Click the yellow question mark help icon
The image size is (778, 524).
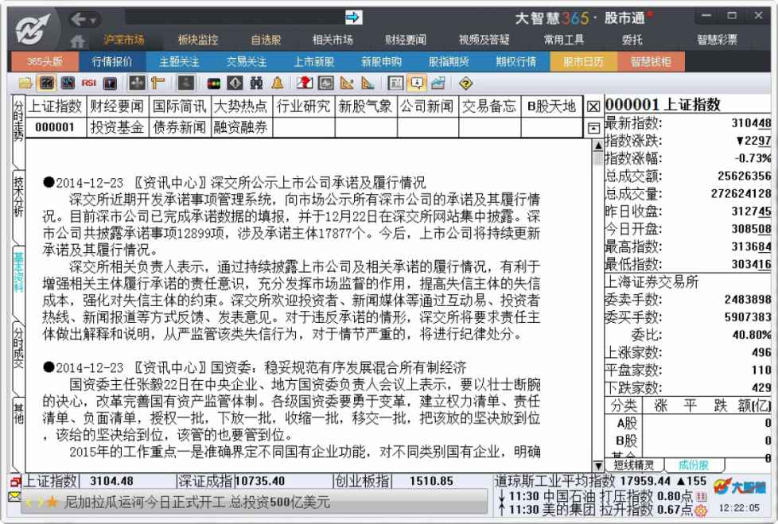pos(465,83)
